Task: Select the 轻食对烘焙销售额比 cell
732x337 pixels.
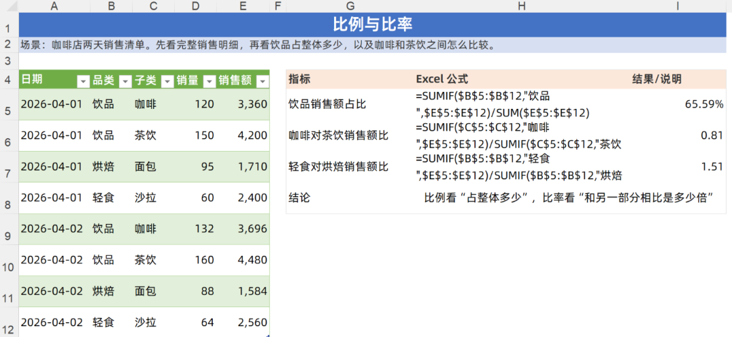Action: pos(350,166)
